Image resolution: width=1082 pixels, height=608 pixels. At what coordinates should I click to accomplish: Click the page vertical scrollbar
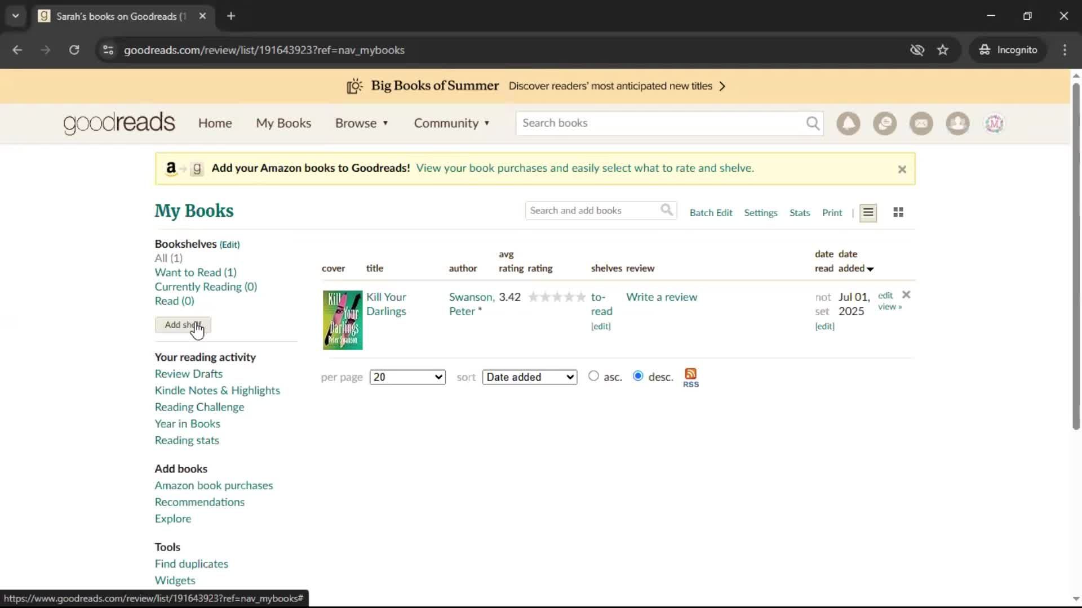(x=1076, y=256)
